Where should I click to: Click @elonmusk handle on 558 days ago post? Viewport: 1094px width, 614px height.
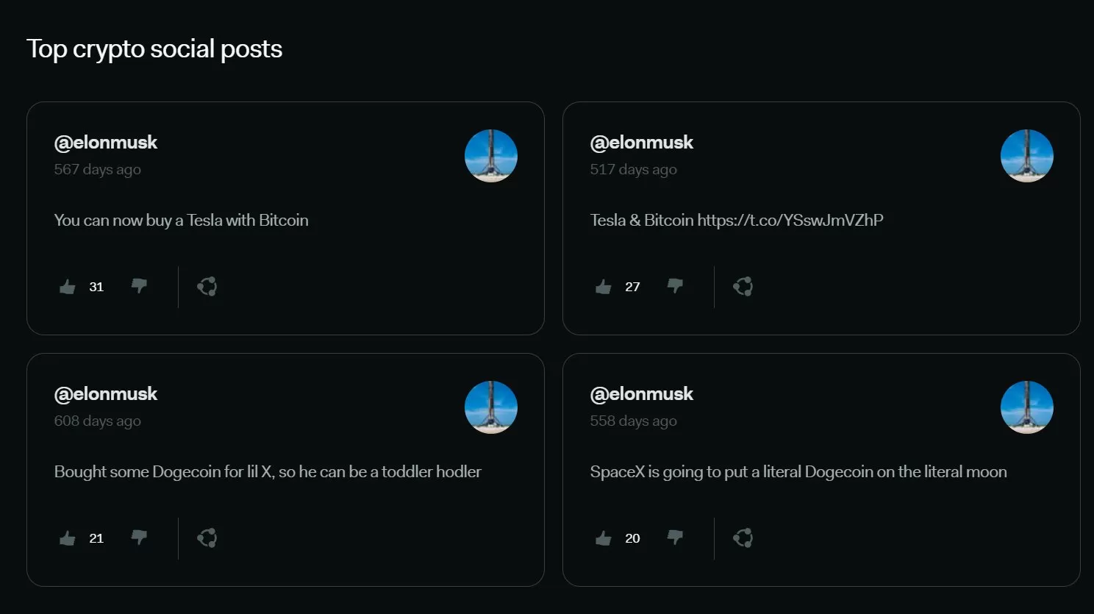[642, 394]
